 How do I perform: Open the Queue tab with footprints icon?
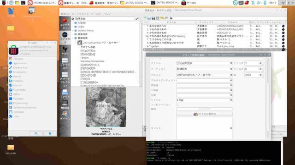tap(65, 50)
